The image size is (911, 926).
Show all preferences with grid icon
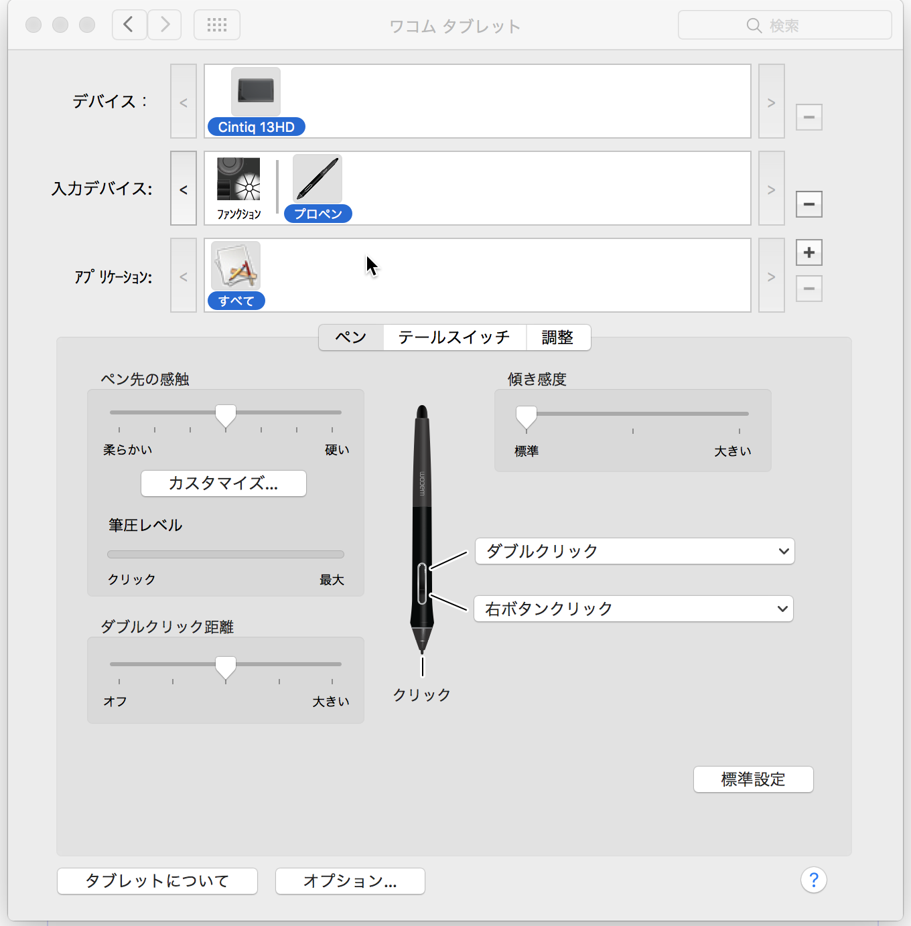click(217, 25)
